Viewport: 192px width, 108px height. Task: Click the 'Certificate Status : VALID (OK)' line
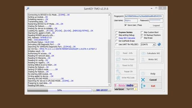(41, 42)
